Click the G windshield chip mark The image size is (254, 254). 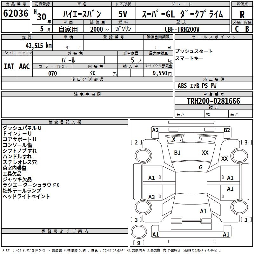coord(201,167)
